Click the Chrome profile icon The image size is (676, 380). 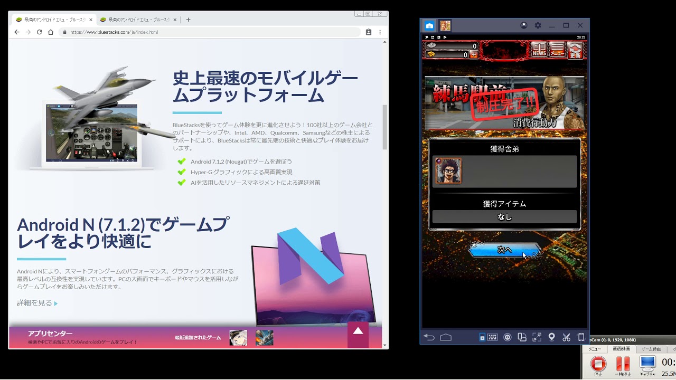pos(369,32)
